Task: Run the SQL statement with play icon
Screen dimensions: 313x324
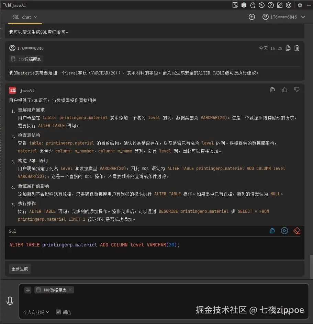Action: point(284,231)
